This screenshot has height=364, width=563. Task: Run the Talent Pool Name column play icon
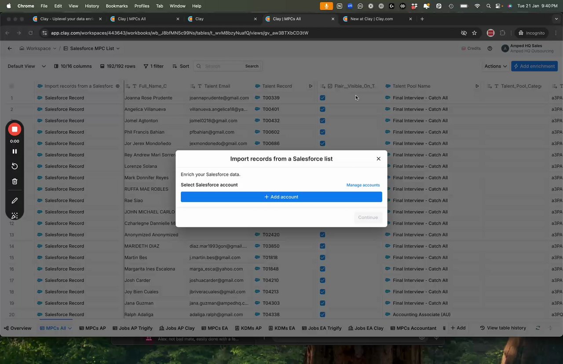point(477,86)
